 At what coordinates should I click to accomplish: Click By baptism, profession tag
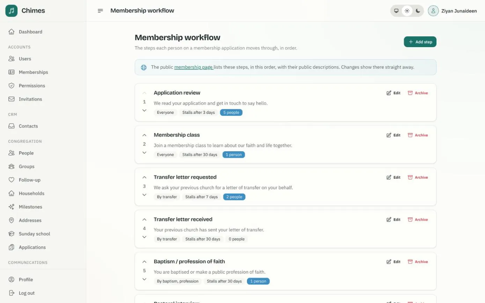[178, 281]
